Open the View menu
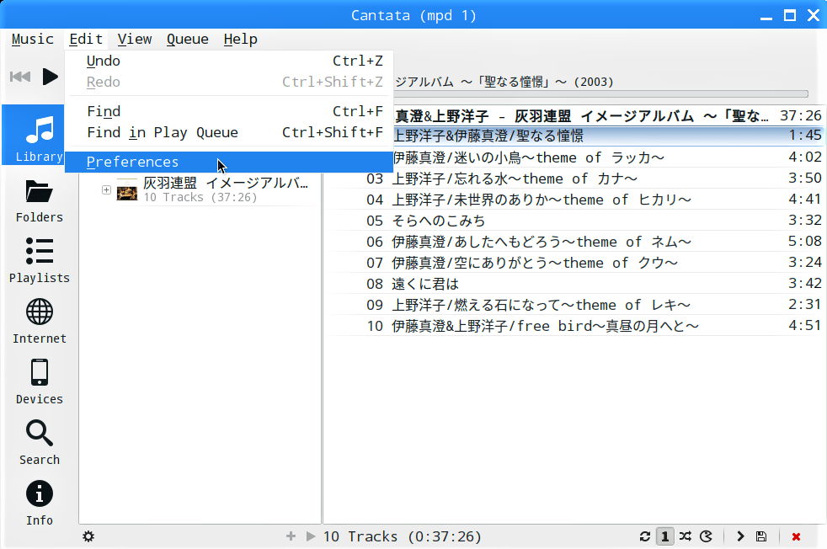 [135, 39]
